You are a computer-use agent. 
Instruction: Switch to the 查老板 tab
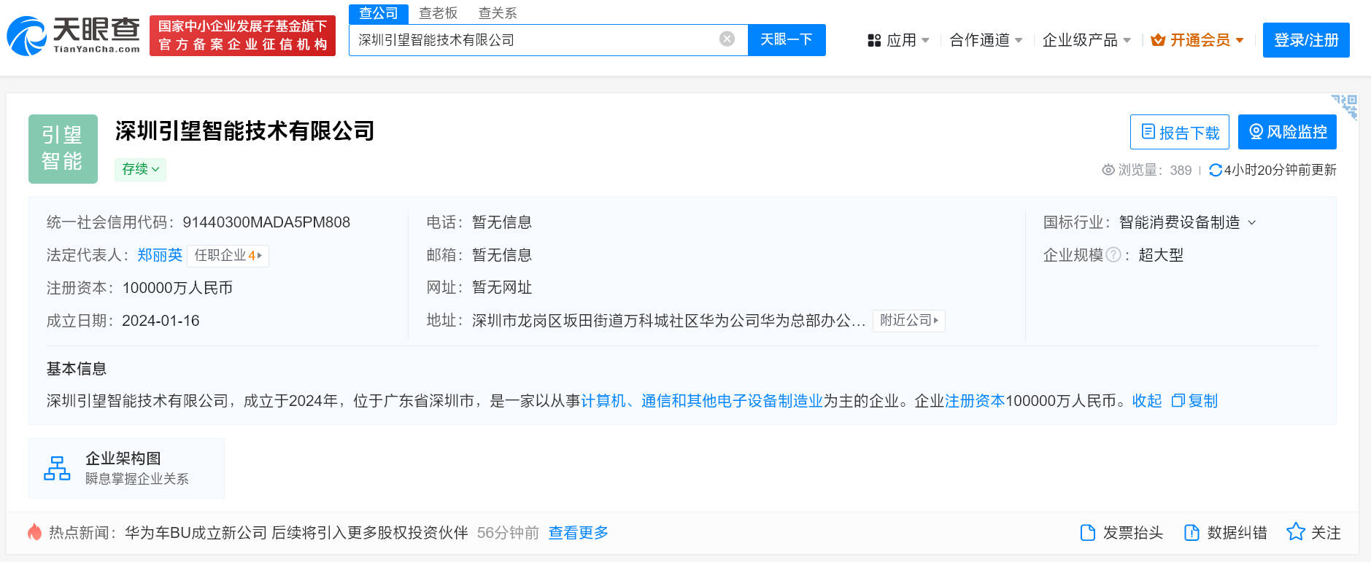click(x=439, y=13)
